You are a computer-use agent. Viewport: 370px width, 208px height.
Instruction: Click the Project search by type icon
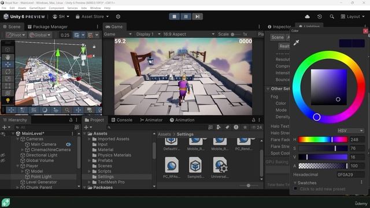click(x=219, y=127)
